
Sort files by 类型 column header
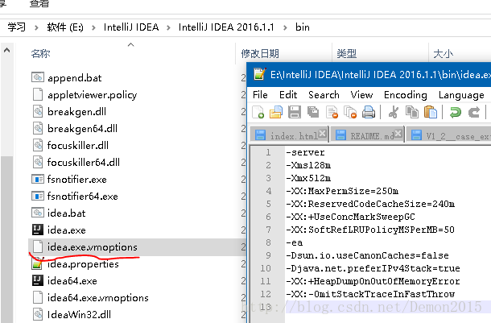tap(346, 54)
